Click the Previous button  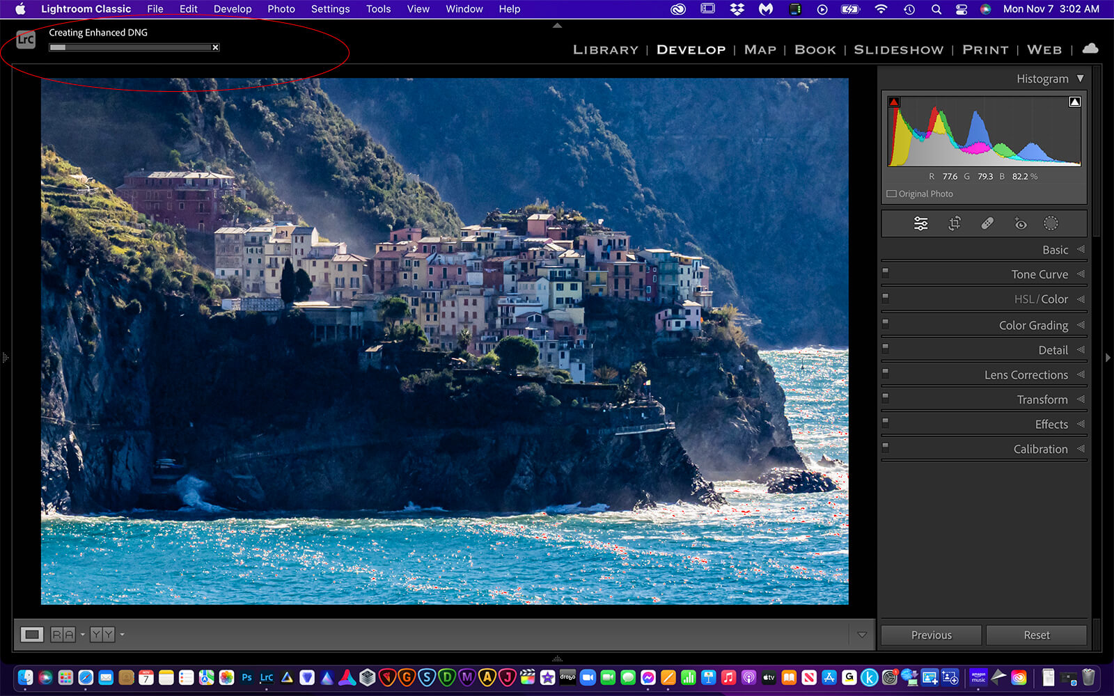tap(931, 635)
